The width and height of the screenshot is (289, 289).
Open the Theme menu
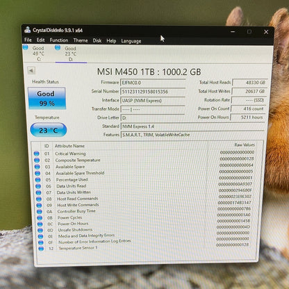[81, 40]
